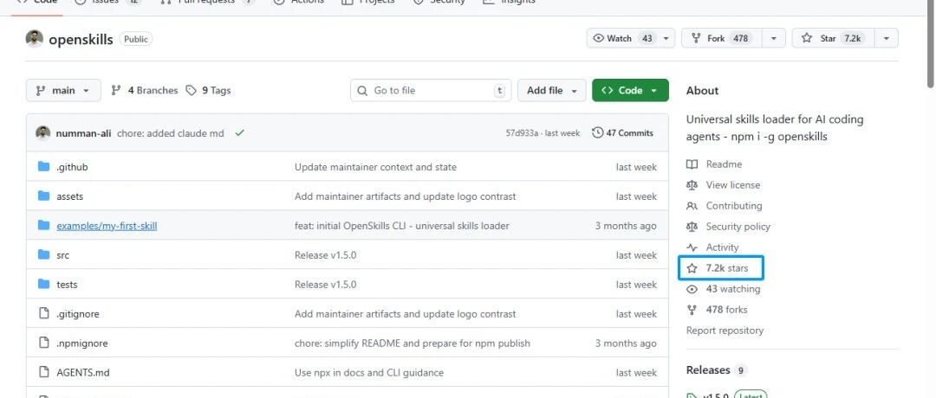
Task: Open the .github folder name
Action: click(72, 168)
